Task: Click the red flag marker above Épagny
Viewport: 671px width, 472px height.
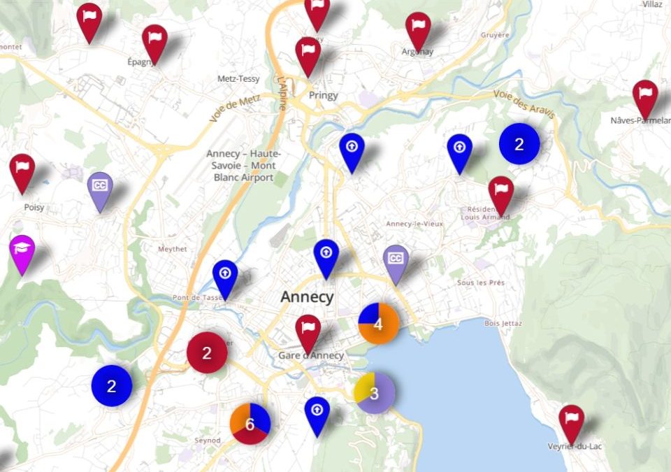Action: tap(154, 41)
